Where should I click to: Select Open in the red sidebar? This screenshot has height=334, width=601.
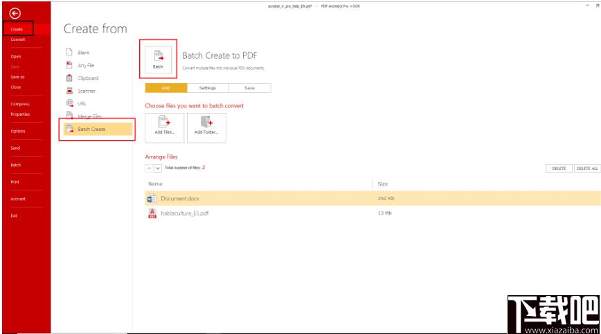click(16, 56)
